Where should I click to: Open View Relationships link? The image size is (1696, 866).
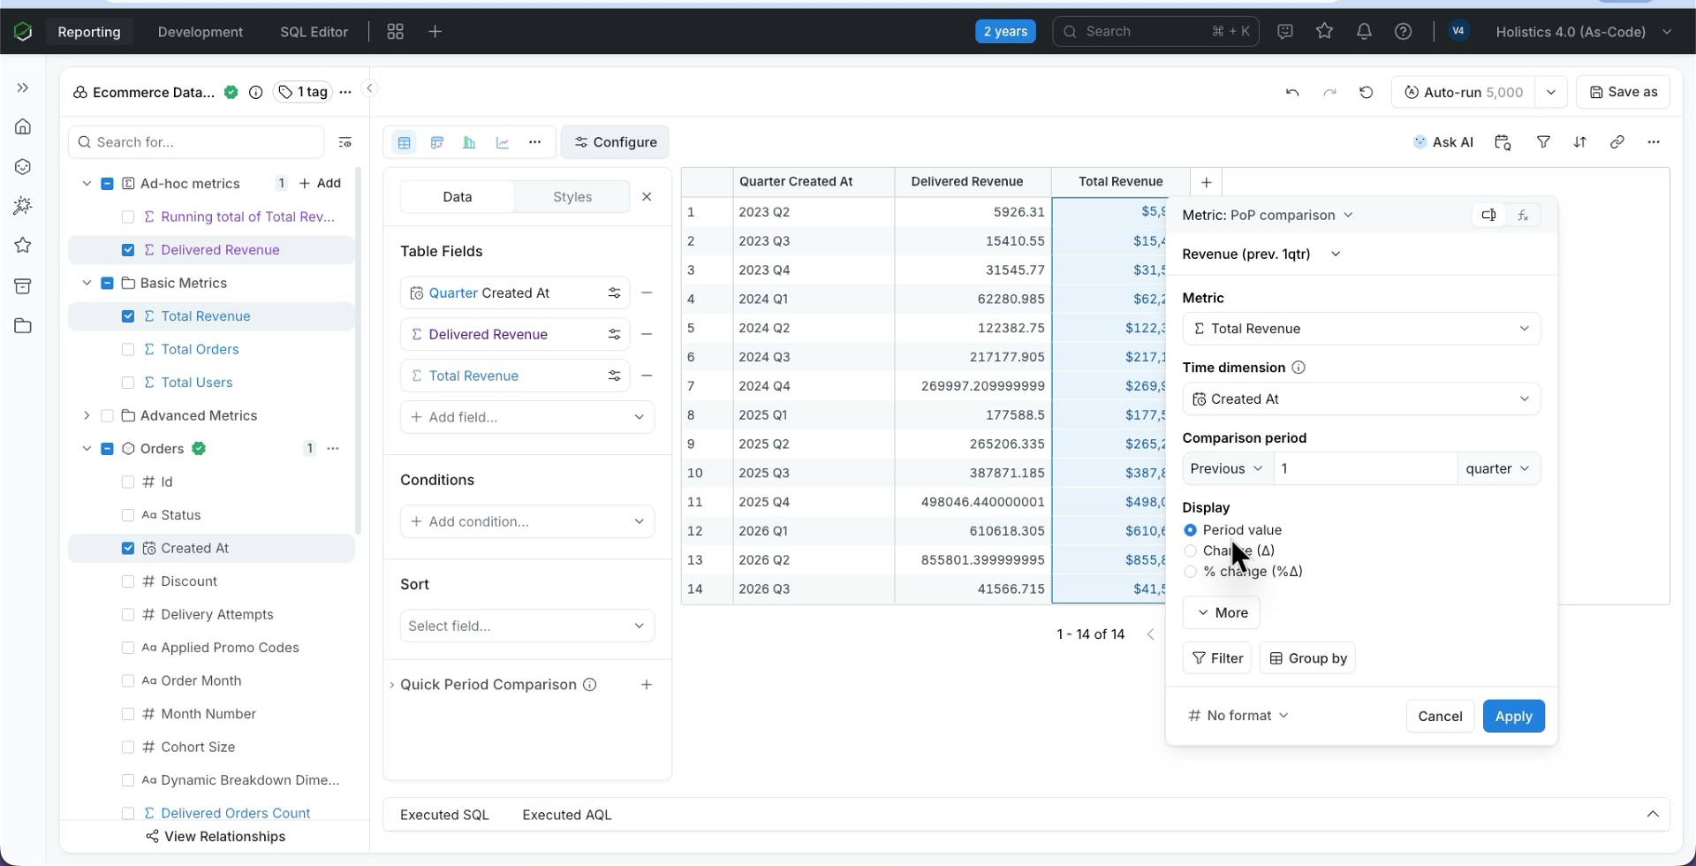(x=216, y=837)
